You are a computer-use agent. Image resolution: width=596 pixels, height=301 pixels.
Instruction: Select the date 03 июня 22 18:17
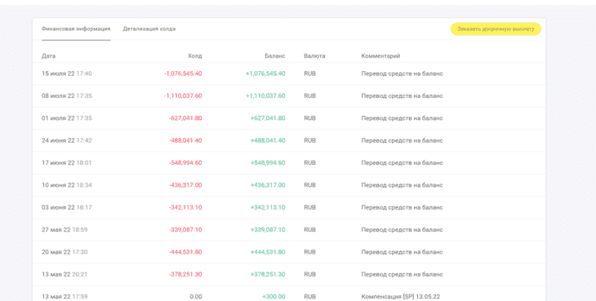click(x=66, y=208)
